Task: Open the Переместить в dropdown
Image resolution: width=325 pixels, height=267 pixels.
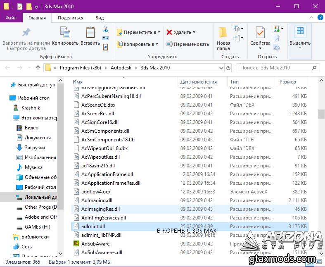Action: tap(159, 32)
